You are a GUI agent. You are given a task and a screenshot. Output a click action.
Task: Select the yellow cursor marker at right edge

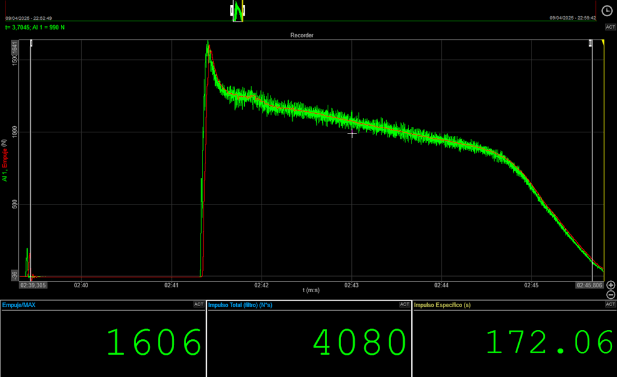click(x=603, y=43)
